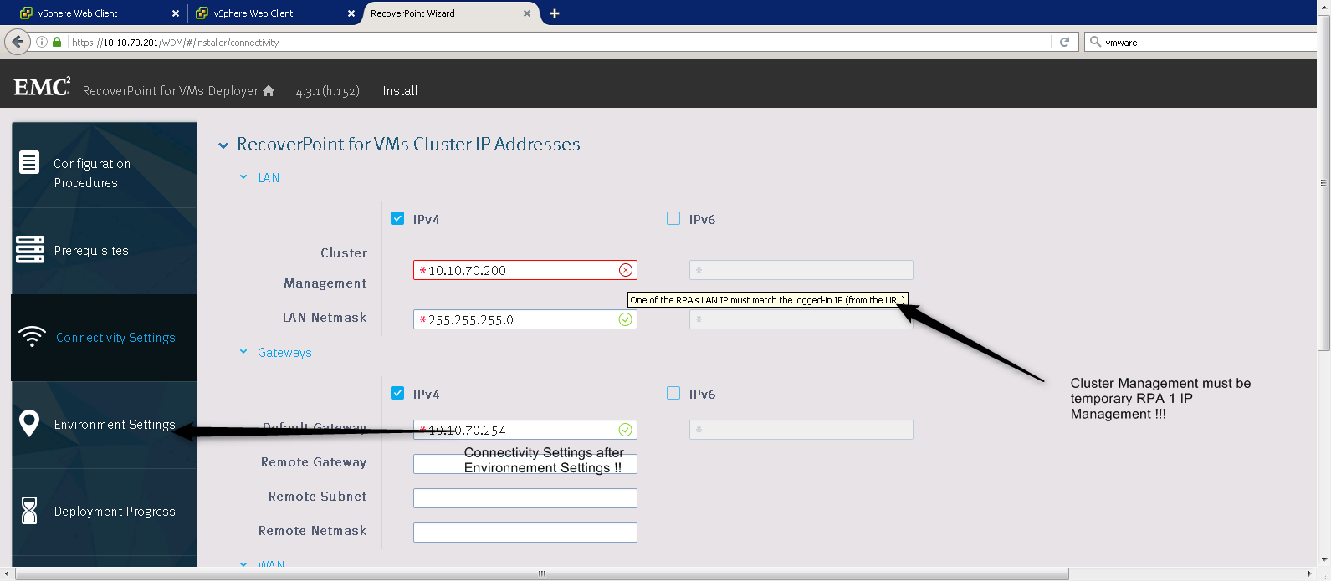Click the Remote Gateway input field
Viewport: 1331px width, 581px height.
[x=525, y=464]
